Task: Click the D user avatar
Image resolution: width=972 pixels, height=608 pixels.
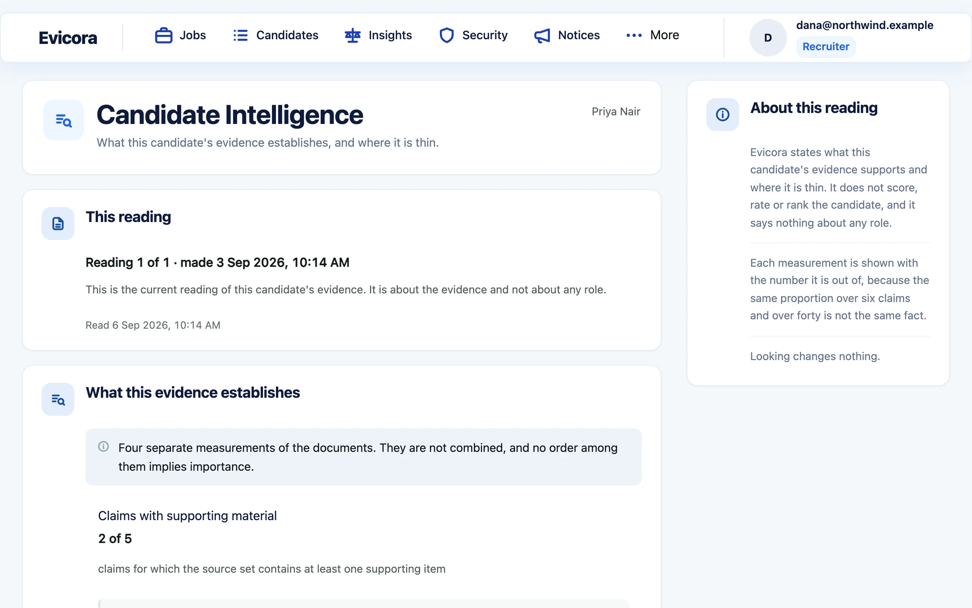Action: pyautogui.click(x=767, y=38)
